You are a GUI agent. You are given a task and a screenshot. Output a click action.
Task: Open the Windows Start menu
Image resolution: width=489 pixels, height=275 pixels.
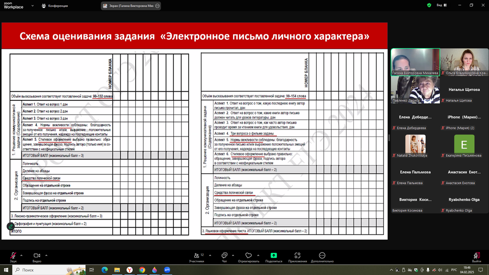pyautogui.click(x=6, y=270)
